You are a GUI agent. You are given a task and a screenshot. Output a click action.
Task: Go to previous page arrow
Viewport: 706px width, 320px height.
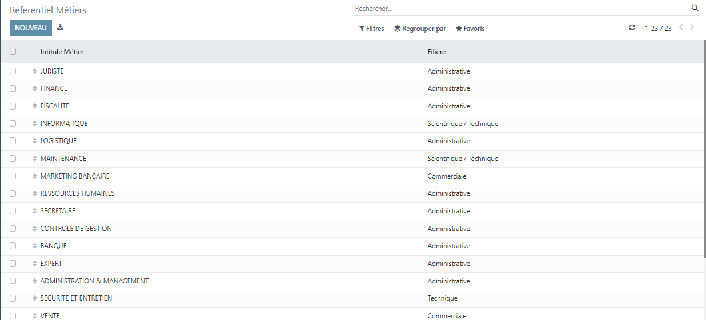[x=681, y=27]
